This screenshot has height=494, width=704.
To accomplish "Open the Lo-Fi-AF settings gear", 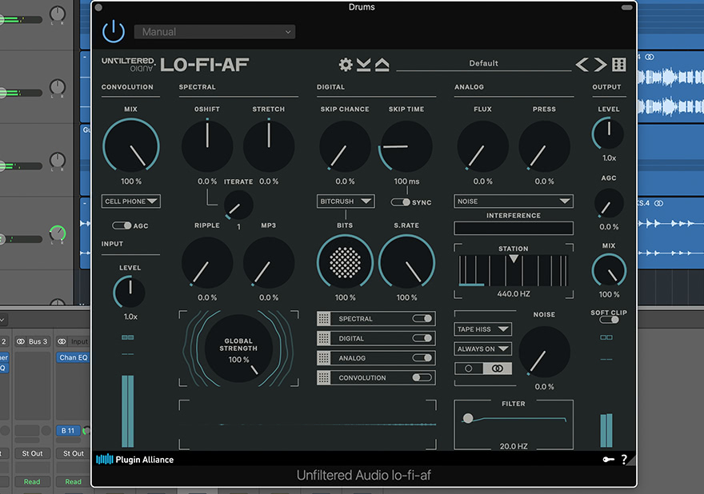I will [346, 65].
